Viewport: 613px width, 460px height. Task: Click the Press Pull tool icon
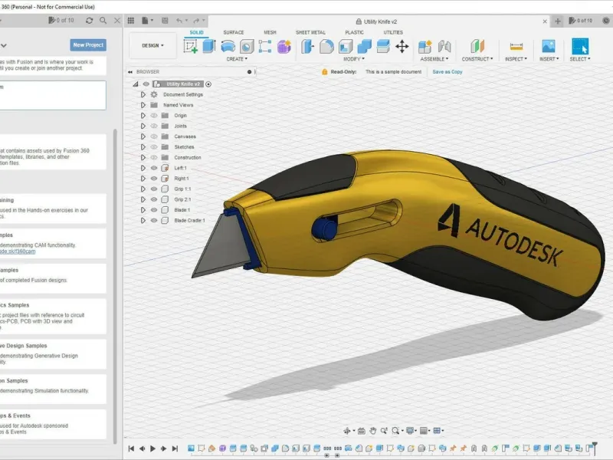[x=308, y=47]
